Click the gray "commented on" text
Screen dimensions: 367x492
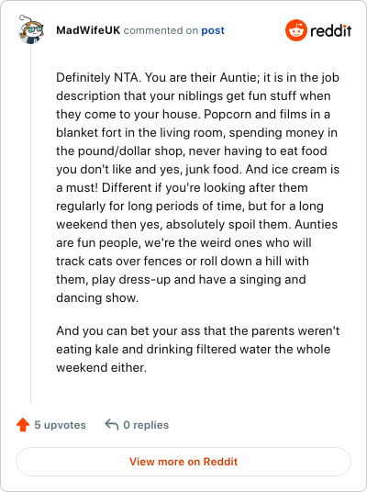point(161,30)
